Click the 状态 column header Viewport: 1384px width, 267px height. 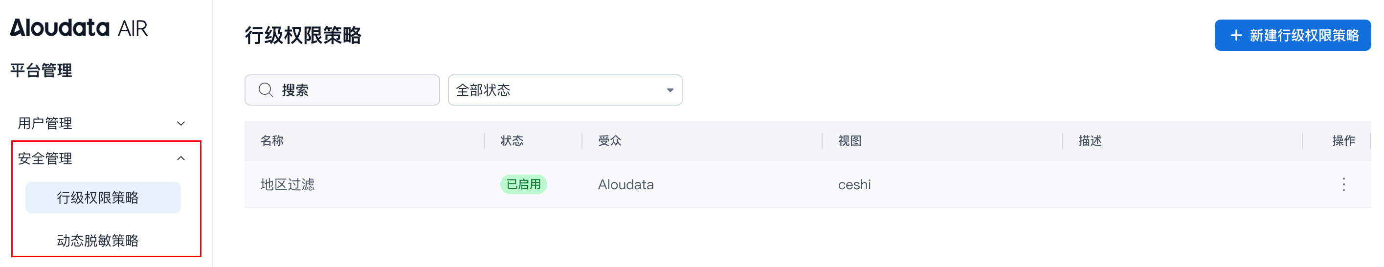pos(512,141)
